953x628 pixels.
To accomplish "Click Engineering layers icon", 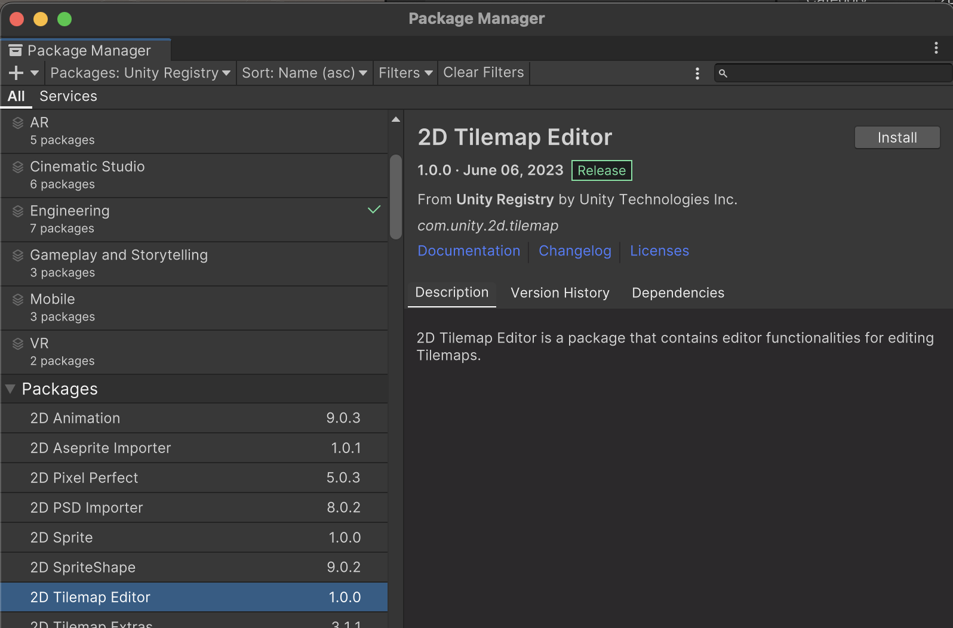I will click(x=18, y=211).
